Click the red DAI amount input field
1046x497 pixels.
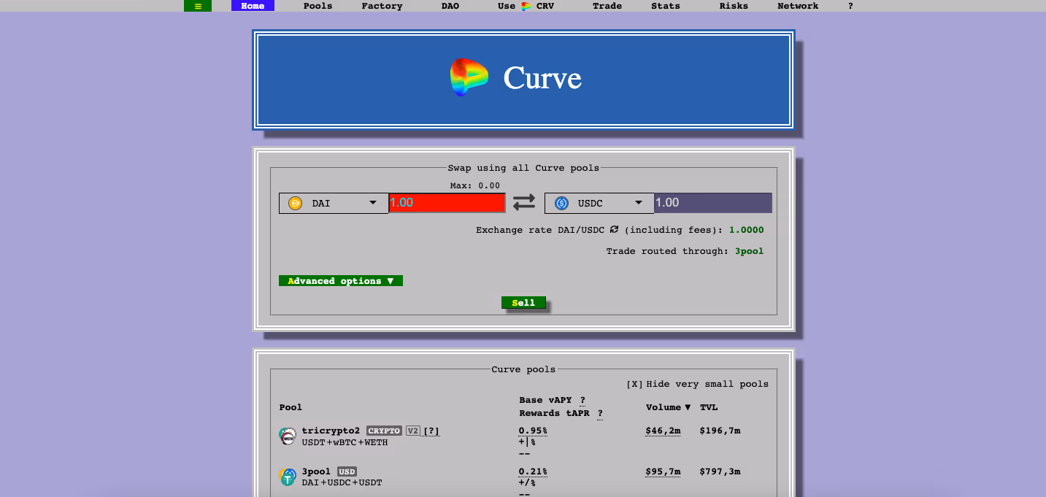[x=447, y=203]
